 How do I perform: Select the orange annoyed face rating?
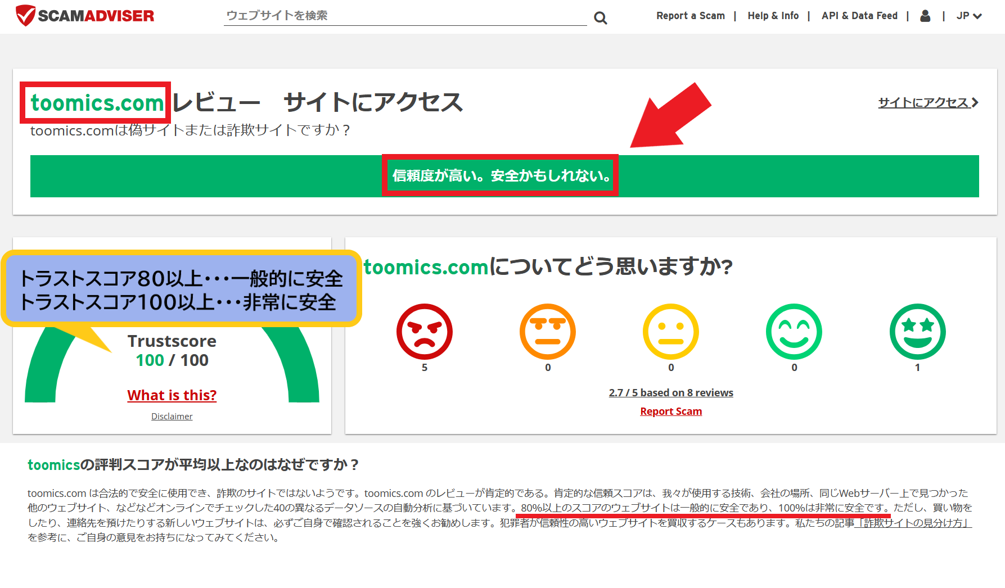click(x=548, y=332)
